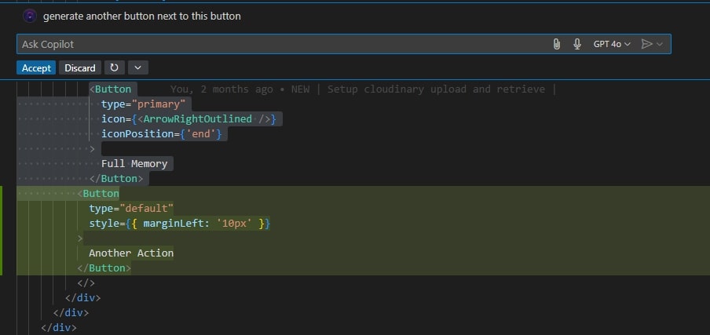Click the type="default" attribute in added code
The width and height of the screenshot is (710, 335).
coord(131,209)
